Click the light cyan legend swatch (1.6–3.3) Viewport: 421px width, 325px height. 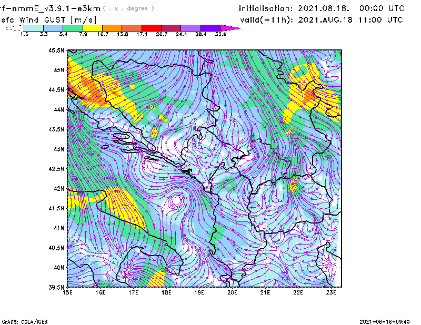point(34,28)
